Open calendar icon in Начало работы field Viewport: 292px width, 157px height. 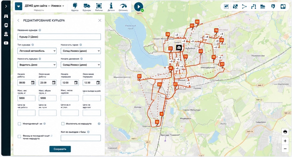coord(33,83)
